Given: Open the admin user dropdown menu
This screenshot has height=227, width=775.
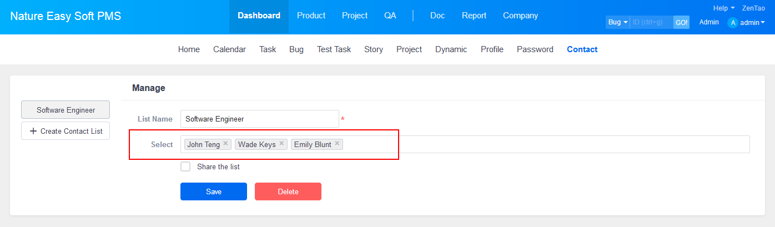Looking at the screenshot, I should pyautogui.click(x=752, y=23).
